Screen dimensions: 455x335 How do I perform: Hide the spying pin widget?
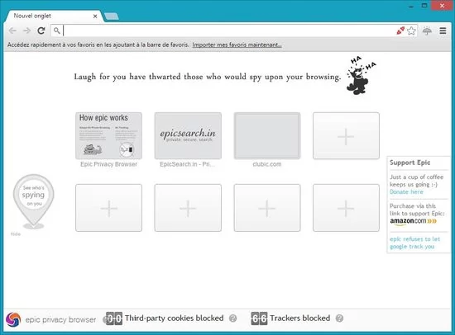(16, 234)
